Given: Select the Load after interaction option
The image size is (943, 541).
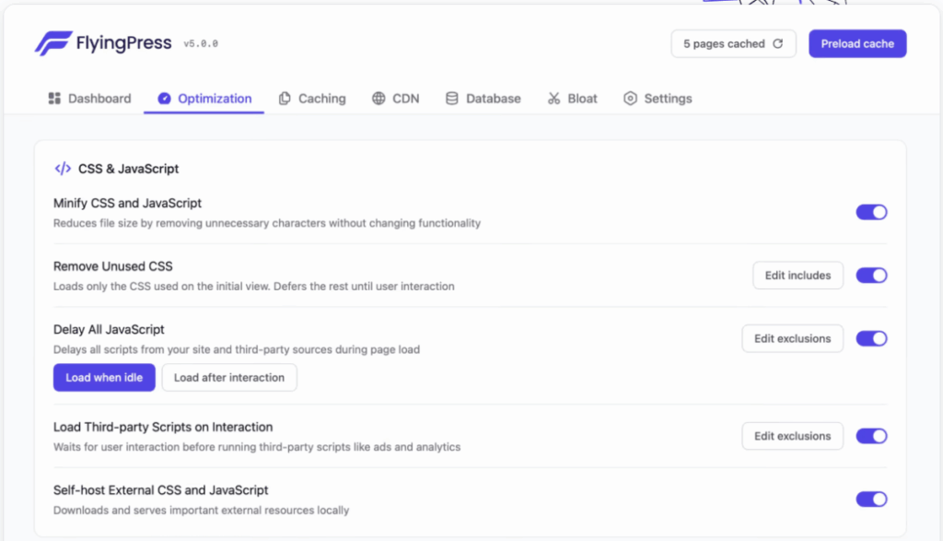Looking at the screenshot, I should point(229,378).
